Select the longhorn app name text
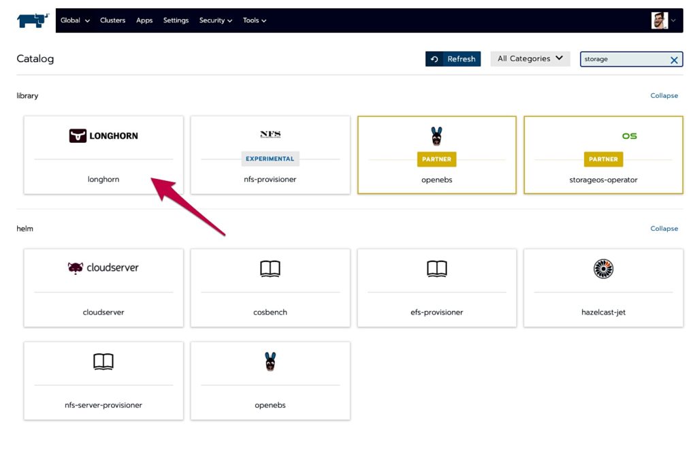Viewport: 697px width, 458px height. [x=103, y=179]
